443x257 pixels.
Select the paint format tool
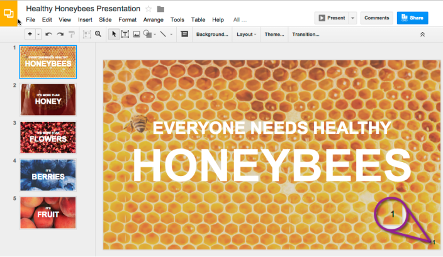(72, 34)
